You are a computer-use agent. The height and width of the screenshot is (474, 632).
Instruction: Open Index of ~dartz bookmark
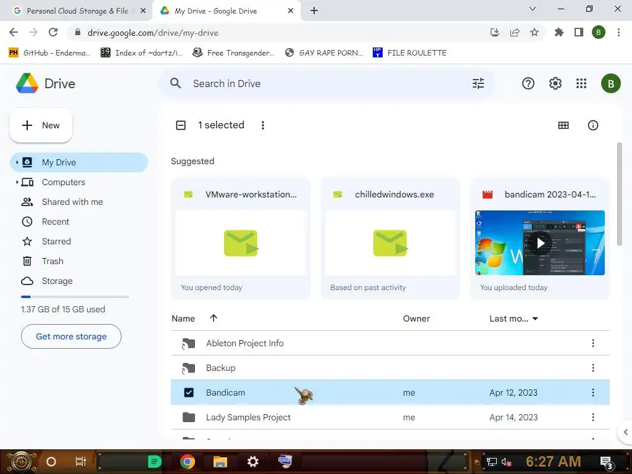point(141,53)
